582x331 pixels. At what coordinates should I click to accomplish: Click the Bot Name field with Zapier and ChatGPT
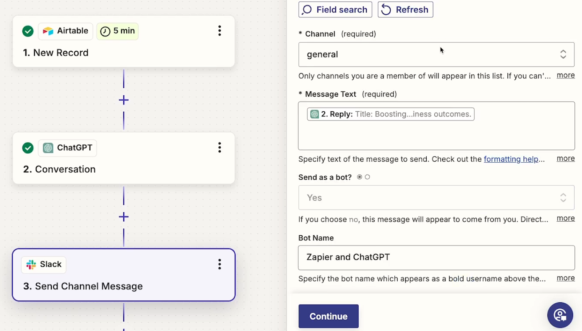436,258
